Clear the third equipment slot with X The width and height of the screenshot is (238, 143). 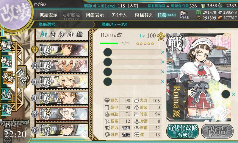pos(163,72)
